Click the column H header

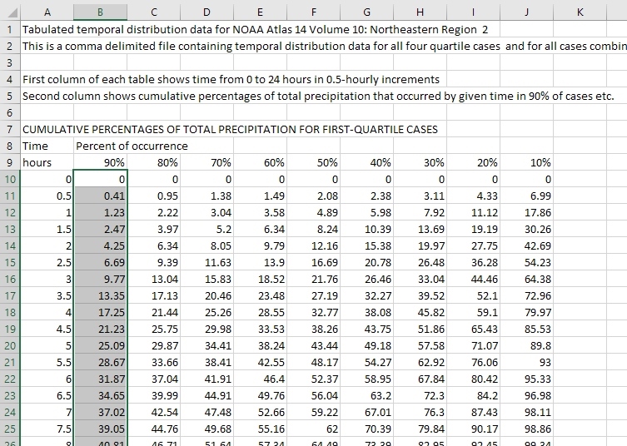420,12
